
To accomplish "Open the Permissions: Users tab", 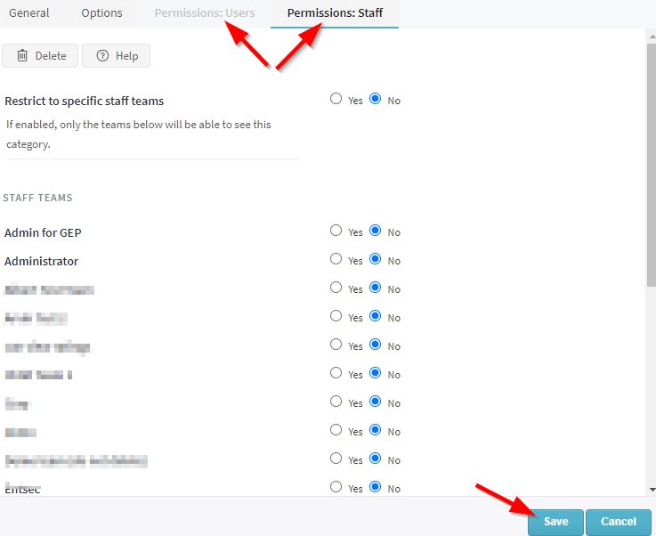I will [204, 13].
